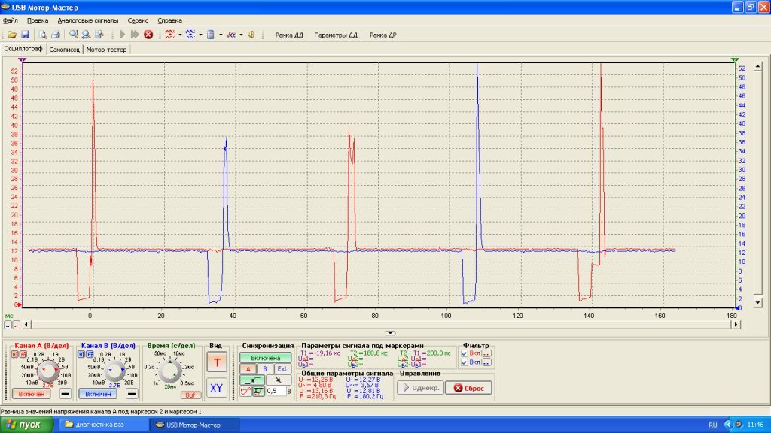Open the Файл menu
The image size is (771, 433).
click(x=11, y=20)
